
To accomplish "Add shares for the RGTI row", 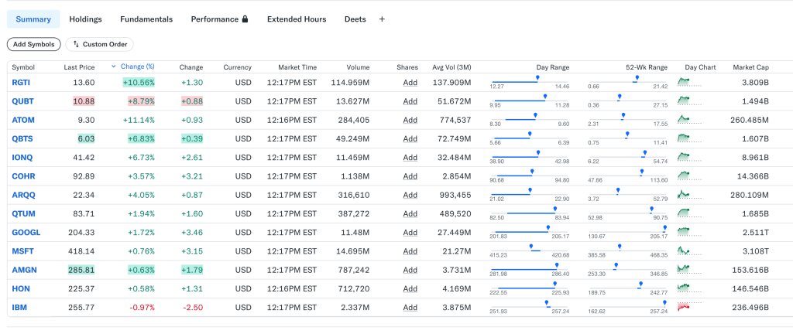I will tap(410, 83).
